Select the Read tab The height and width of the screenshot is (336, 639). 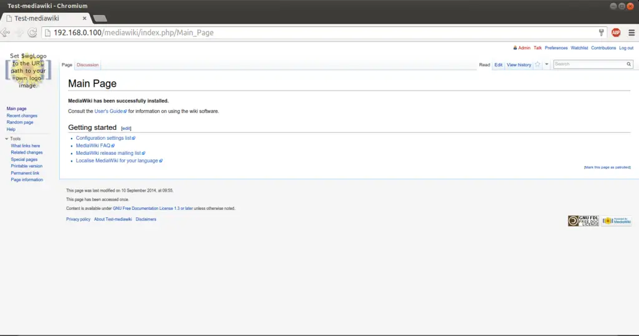pyautogui.click(x=484, y=65)
